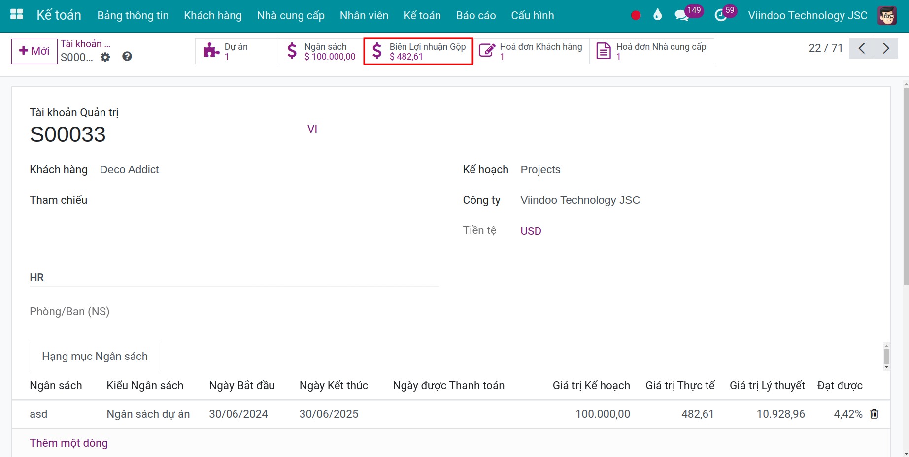
Task: Open Hoá đơn Nhà cung cấp smart button
Action: tap(652, 51)
